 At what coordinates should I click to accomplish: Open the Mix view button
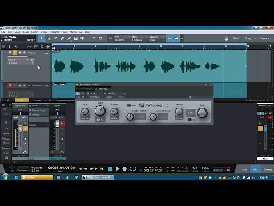coord(255,169)
